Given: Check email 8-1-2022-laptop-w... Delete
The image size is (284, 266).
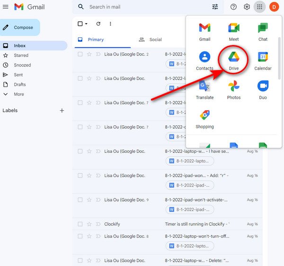Looking at the screenshot, I should click(x=80, y=260).
